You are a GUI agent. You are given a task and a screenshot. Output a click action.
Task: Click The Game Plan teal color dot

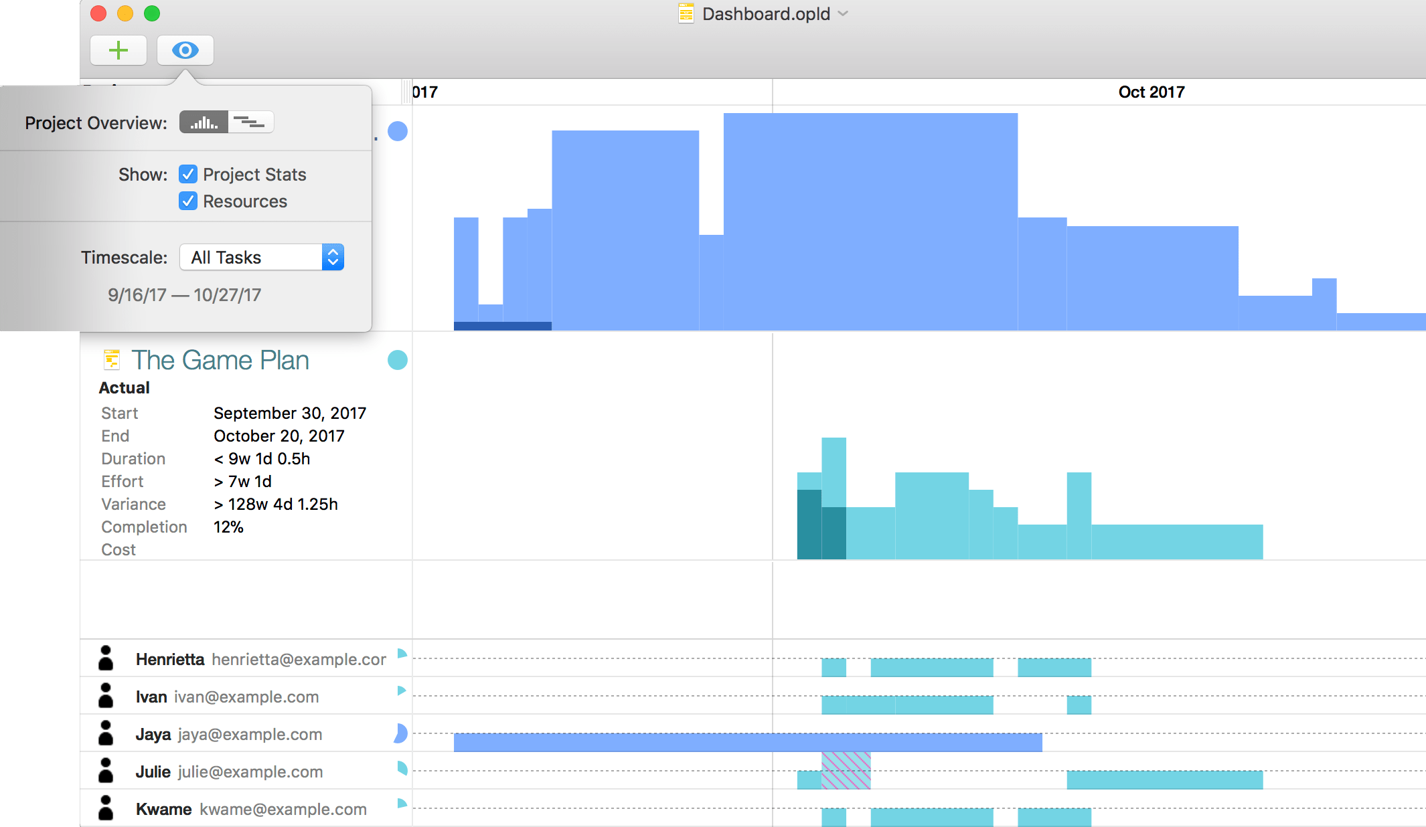tap(398, 360)
